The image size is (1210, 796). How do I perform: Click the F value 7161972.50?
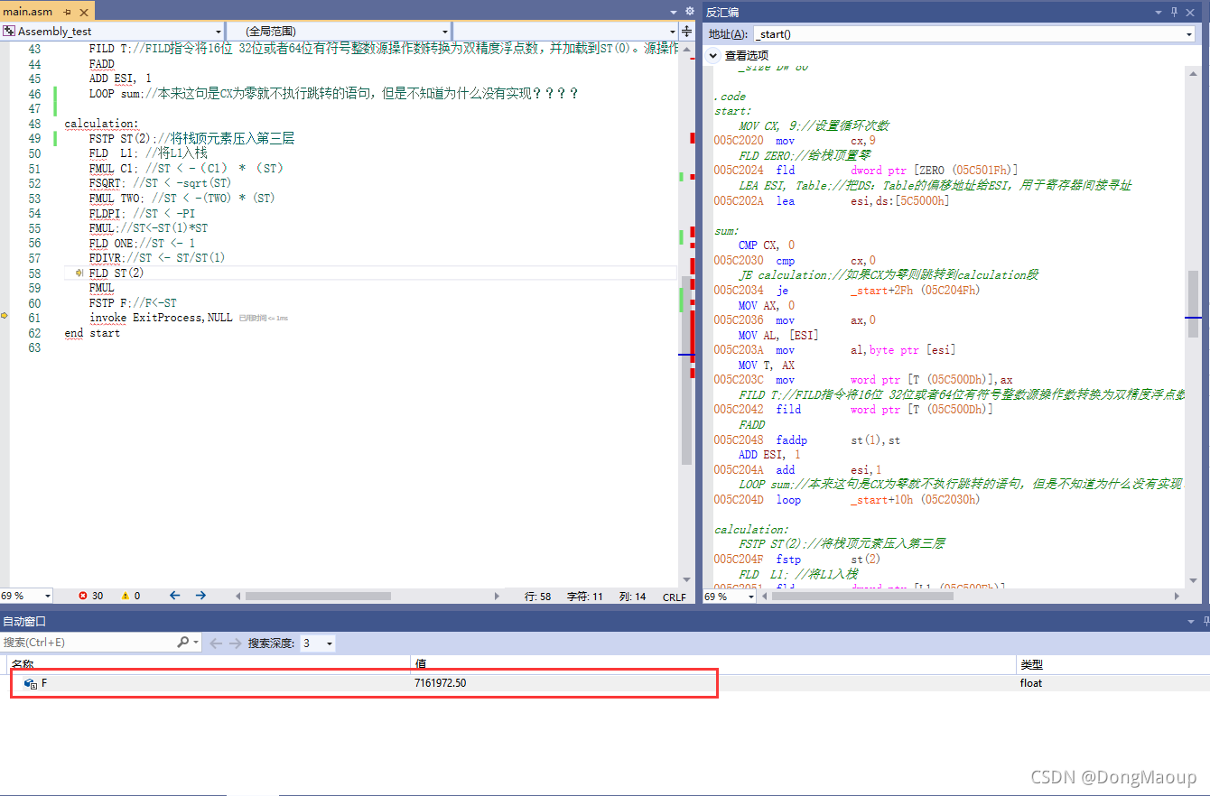pos(441,683)
